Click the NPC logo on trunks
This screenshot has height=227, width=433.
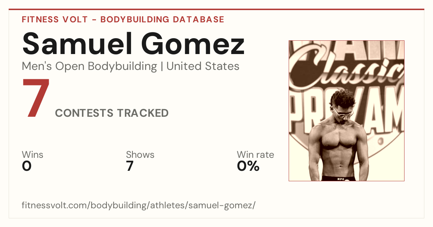[x=340, y=178]
